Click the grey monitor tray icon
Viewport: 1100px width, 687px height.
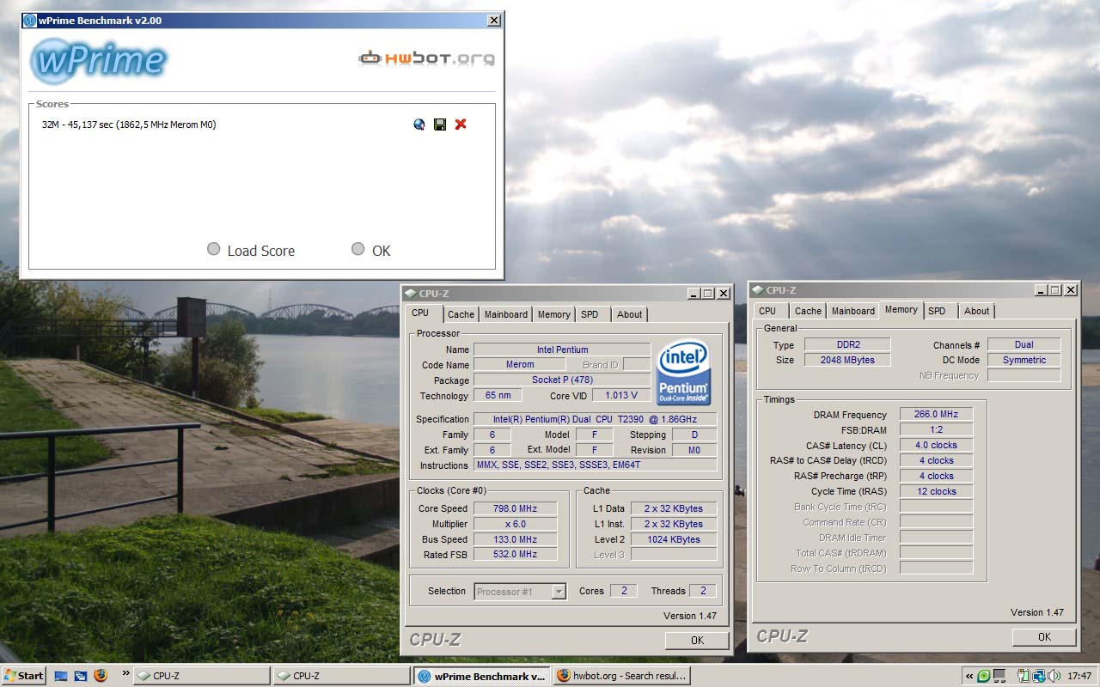pos(999,677)
